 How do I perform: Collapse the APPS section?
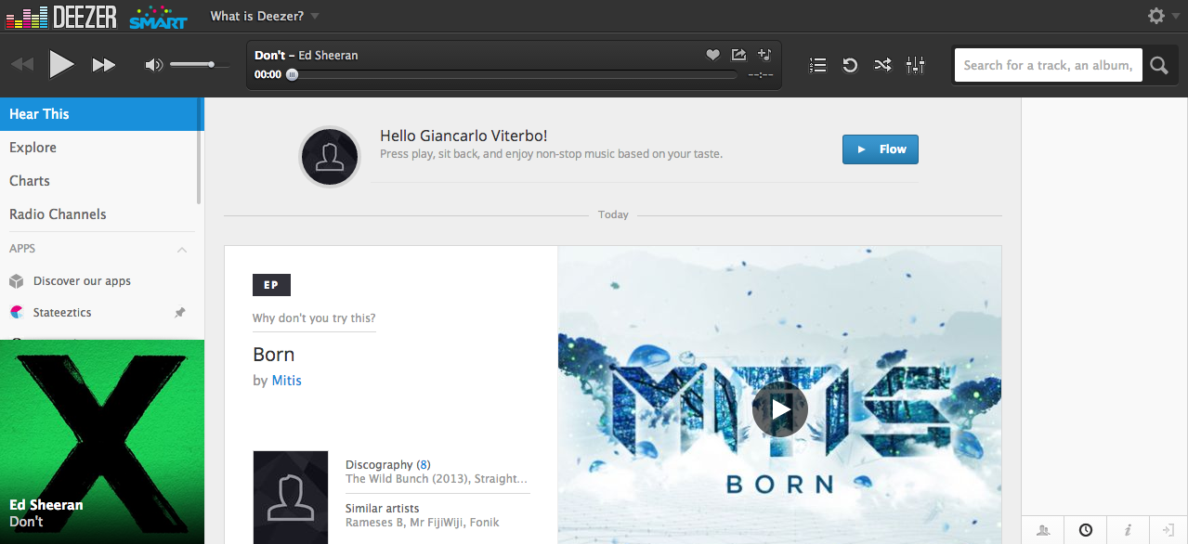(x=182, y=249)
